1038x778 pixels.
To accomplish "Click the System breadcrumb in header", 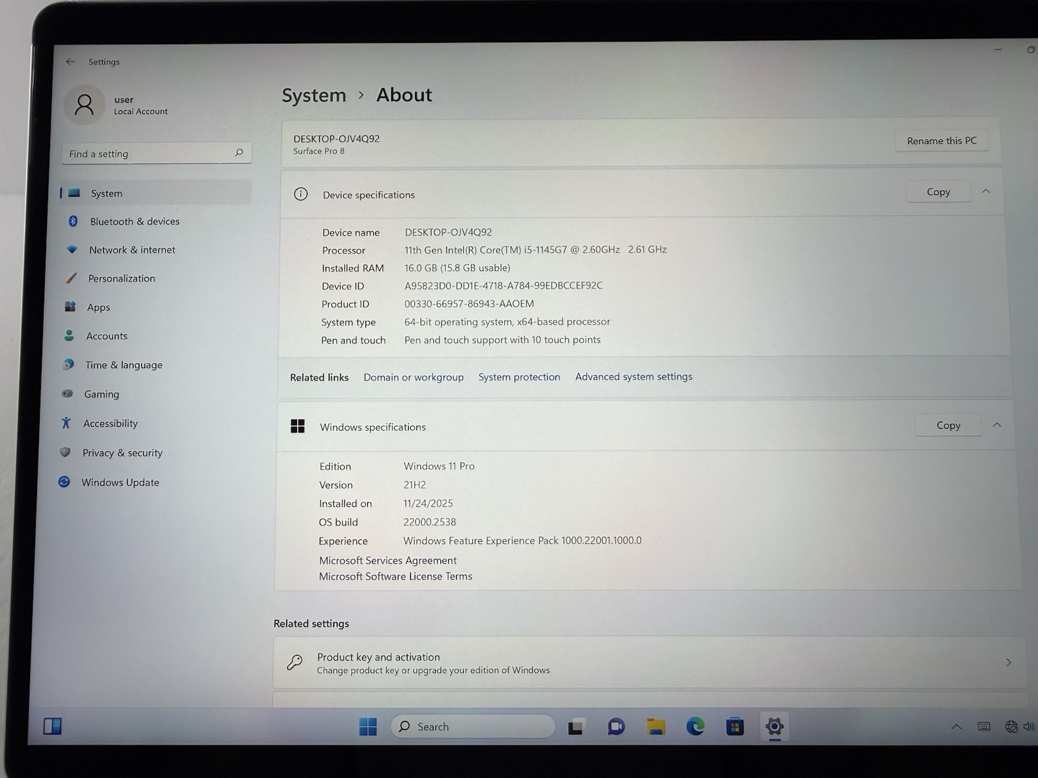I will pyautogui.click(x=314, y=95).
